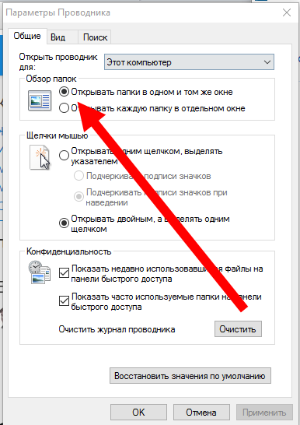The width and height of the screenshot is (300, 425).
Task: Confirm with the OK button
Action: [138, 413]
